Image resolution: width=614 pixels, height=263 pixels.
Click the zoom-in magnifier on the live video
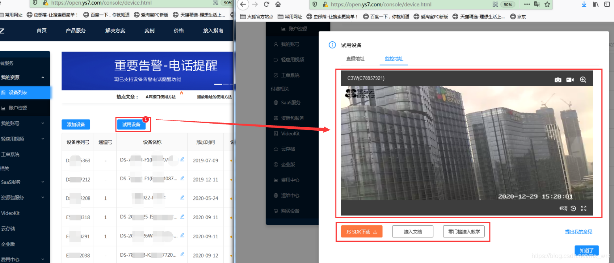point(583,80)
